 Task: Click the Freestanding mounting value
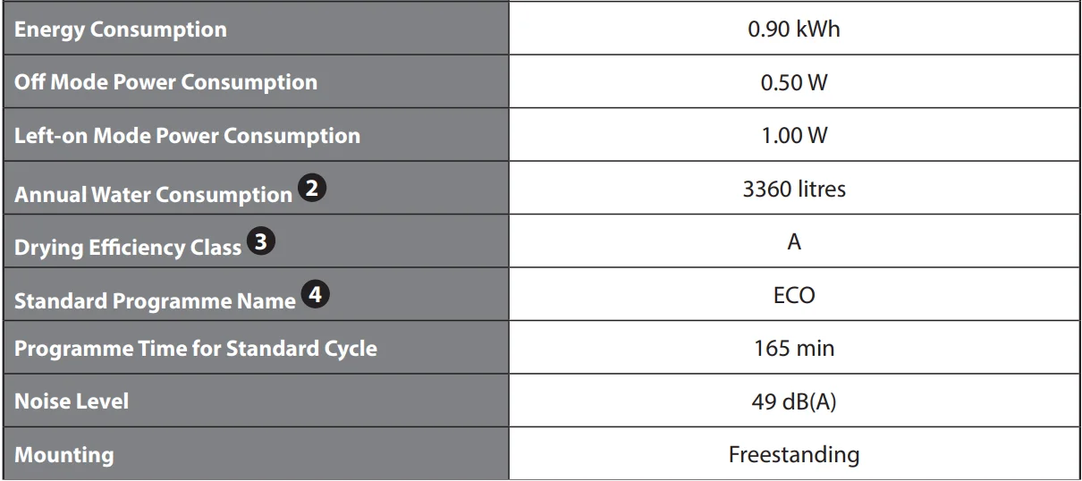point(794,454)
